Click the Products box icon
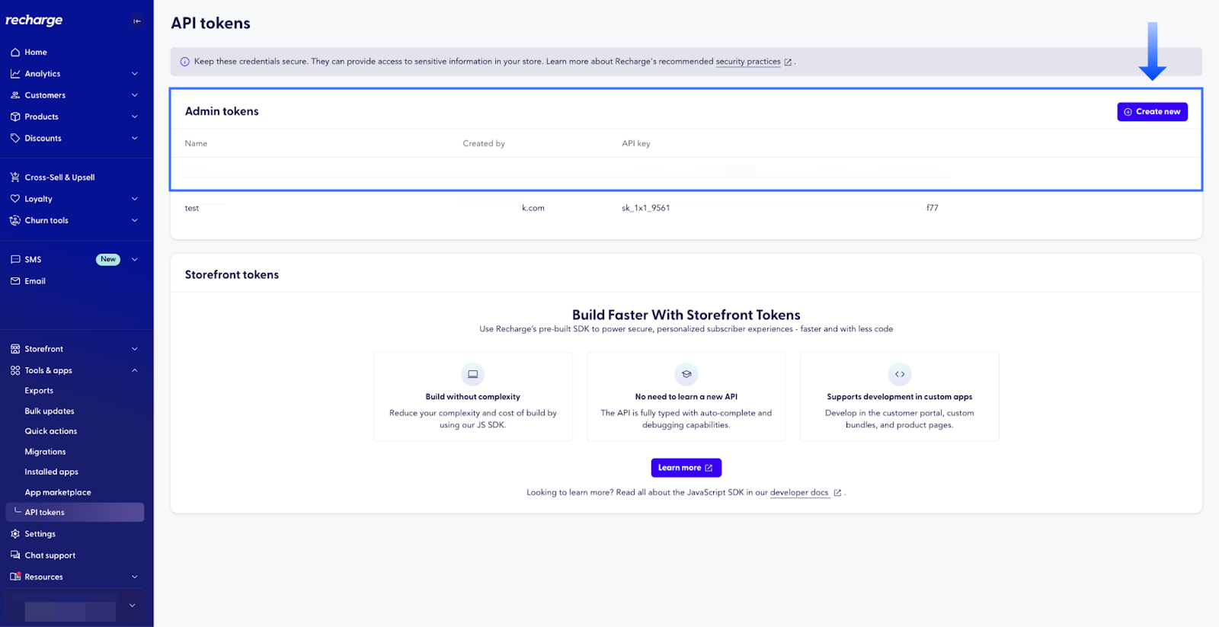1219x627 pixels. click(15, 117)
